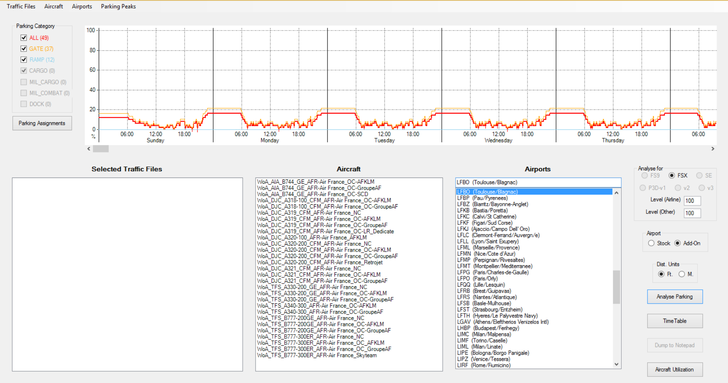Select LFLL (Lyon/Saint Exupery) airport
The image size is (728, 383).
tap(534, 242)
